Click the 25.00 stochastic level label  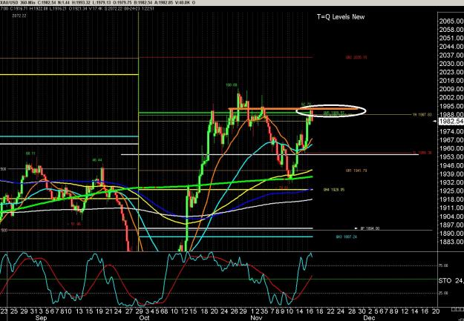443,293
